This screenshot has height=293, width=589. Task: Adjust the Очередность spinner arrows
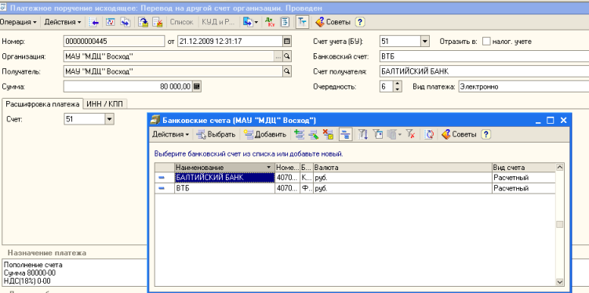398,87
